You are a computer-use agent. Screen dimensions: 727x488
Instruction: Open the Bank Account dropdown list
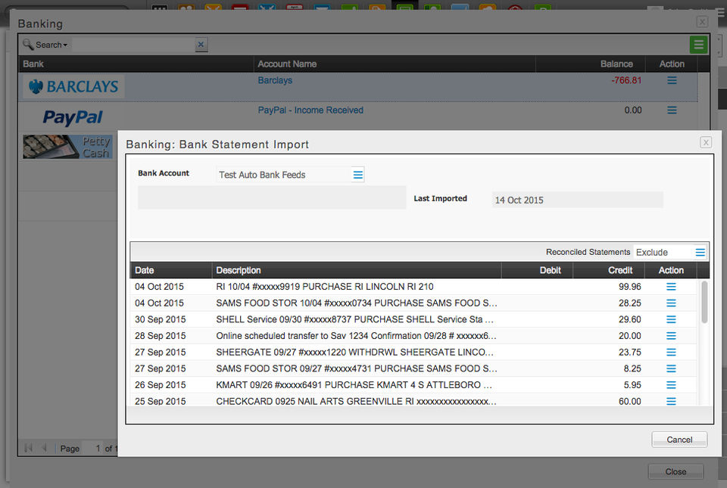coord(358,175)
